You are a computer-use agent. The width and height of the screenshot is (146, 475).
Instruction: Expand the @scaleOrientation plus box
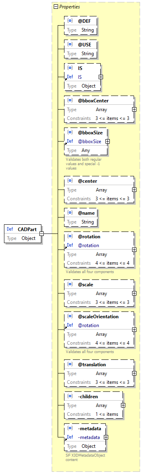134,329
